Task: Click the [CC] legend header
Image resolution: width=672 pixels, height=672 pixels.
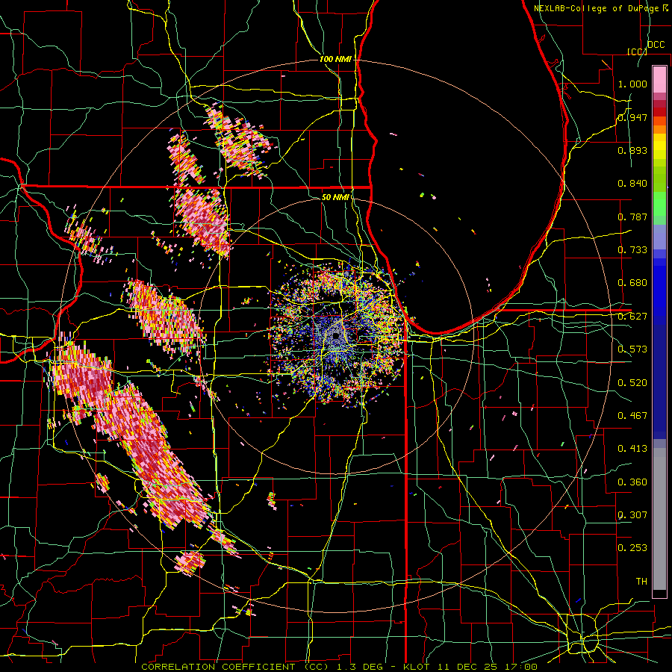Action: click(637, 52)
